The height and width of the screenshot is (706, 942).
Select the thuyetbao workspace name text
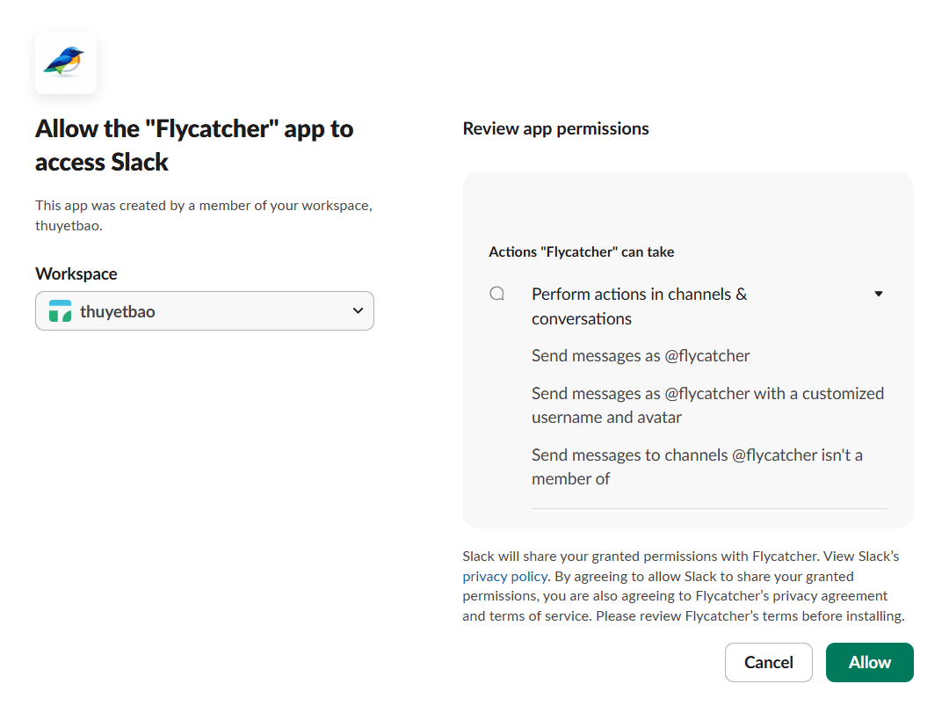click(x=118, y=311)
